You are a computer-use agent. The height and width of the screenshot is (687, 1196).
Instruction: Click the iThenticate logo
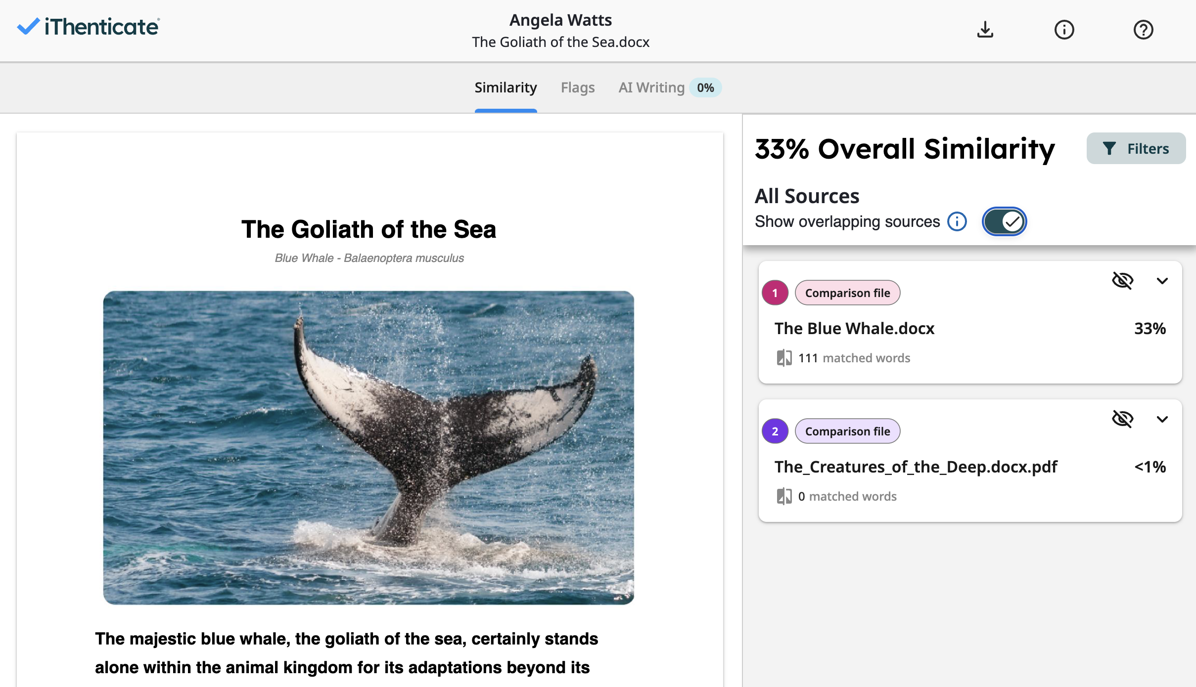[88, 27]
